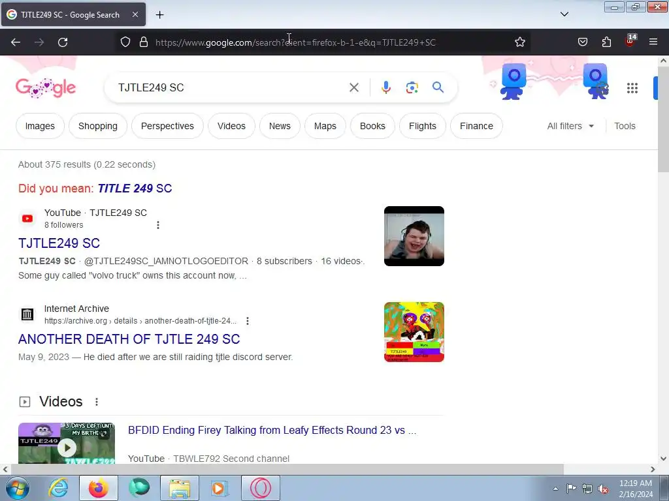Click the vertical scrollbar down arrow

click(x=664, y=459)
